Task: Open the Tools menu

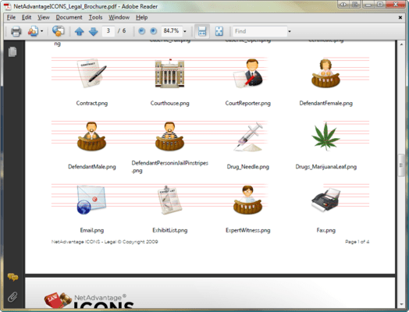Action: (x=95, y=17)
